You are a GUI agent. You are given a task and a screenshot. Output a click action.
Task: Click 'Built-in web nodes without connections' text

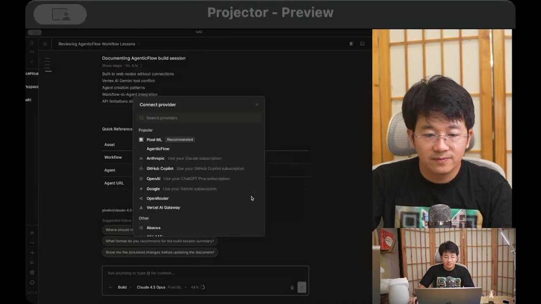[138, 74]
